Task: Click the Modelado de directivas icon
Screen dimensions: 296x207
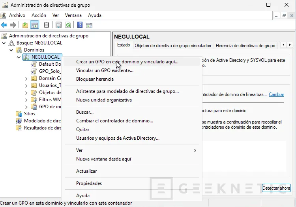Action: point(19,121)
